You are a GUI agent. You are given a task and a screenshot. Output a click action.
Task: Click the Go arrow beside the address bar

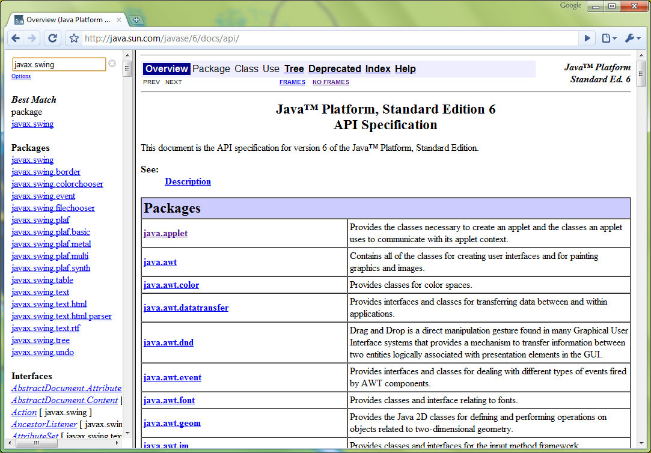coord(587,37)
